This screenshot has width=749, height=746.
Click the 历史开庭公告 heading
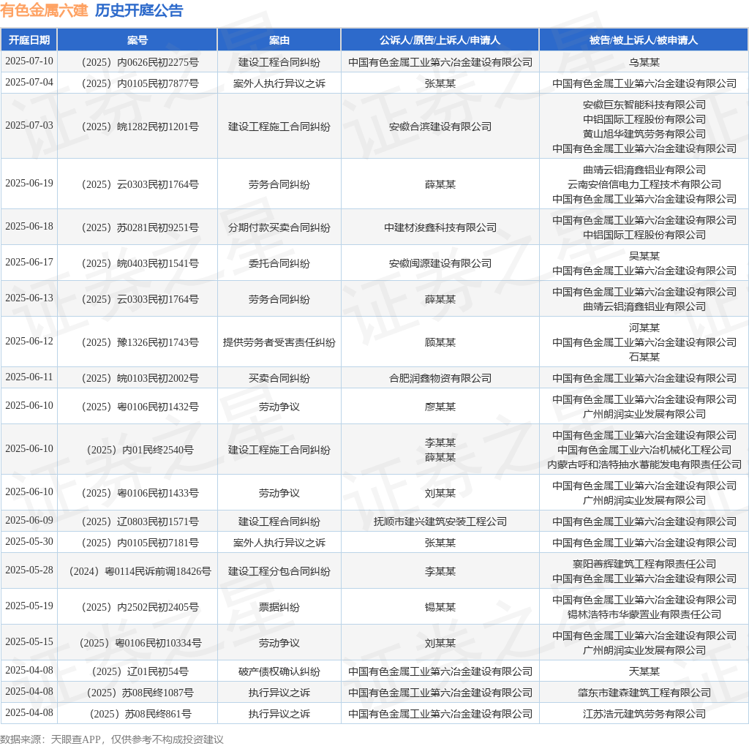139,10
